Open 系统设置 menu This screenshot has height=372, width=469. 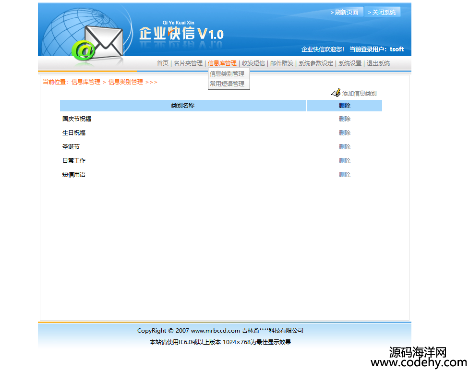pyautogui.click(x=350, y=63)
